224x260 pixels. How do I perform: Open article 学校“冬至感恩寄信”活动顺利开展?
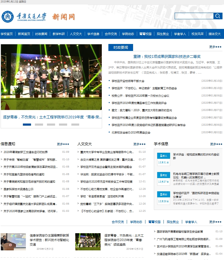click(102, 196)
